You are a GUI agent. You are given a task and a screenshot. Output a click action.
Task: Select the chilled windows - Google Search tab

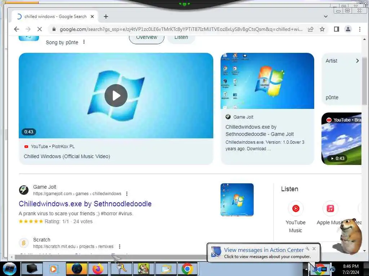click(x=55, y=17)
